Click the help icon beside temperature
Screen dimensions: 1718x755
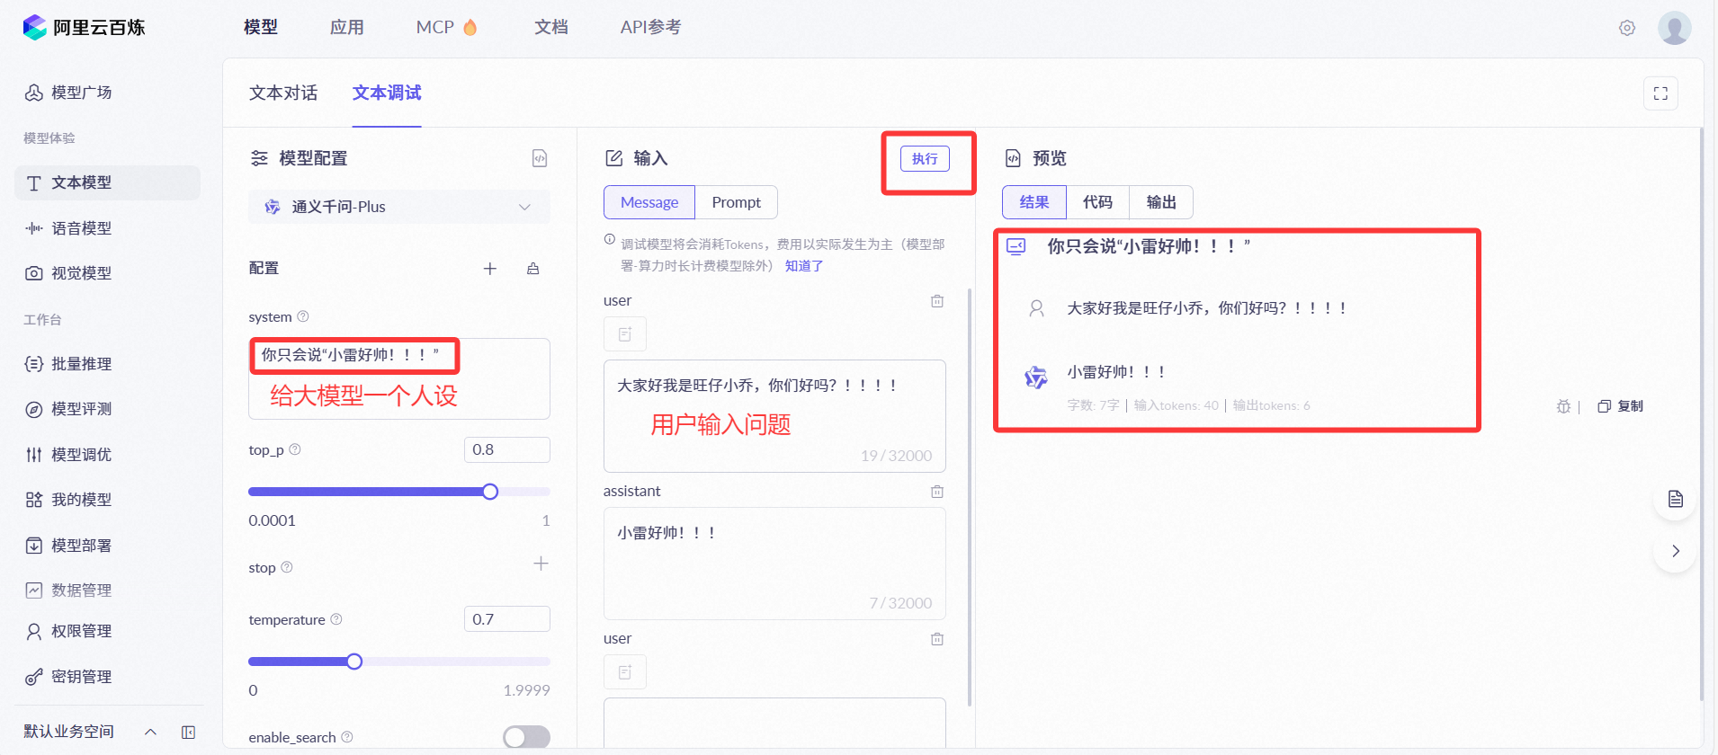click(336, 619)
